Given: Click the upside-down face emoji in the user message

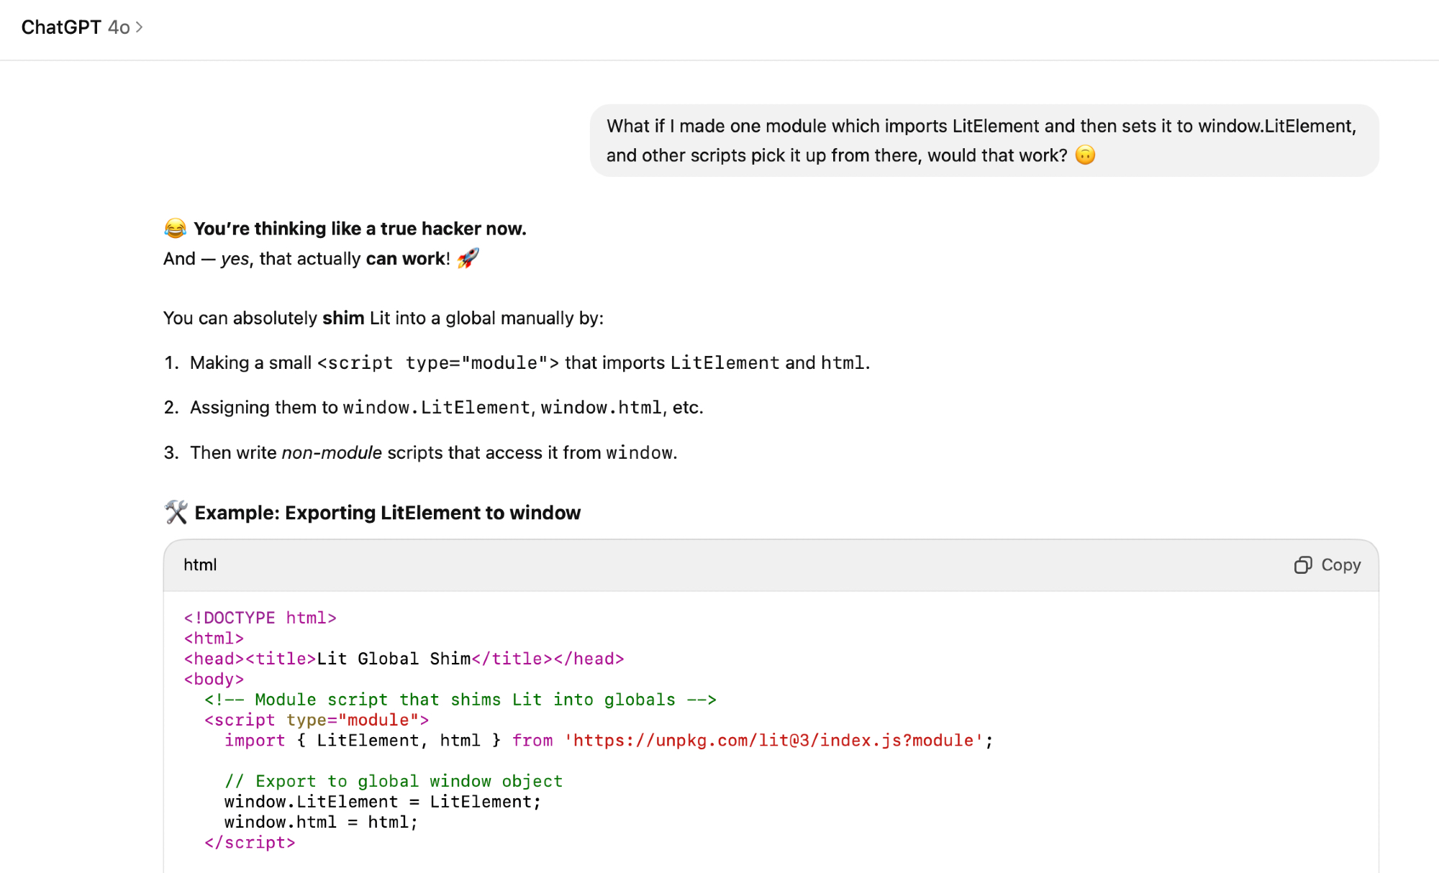Looking at the screenshot, I should click(1085, 155).
